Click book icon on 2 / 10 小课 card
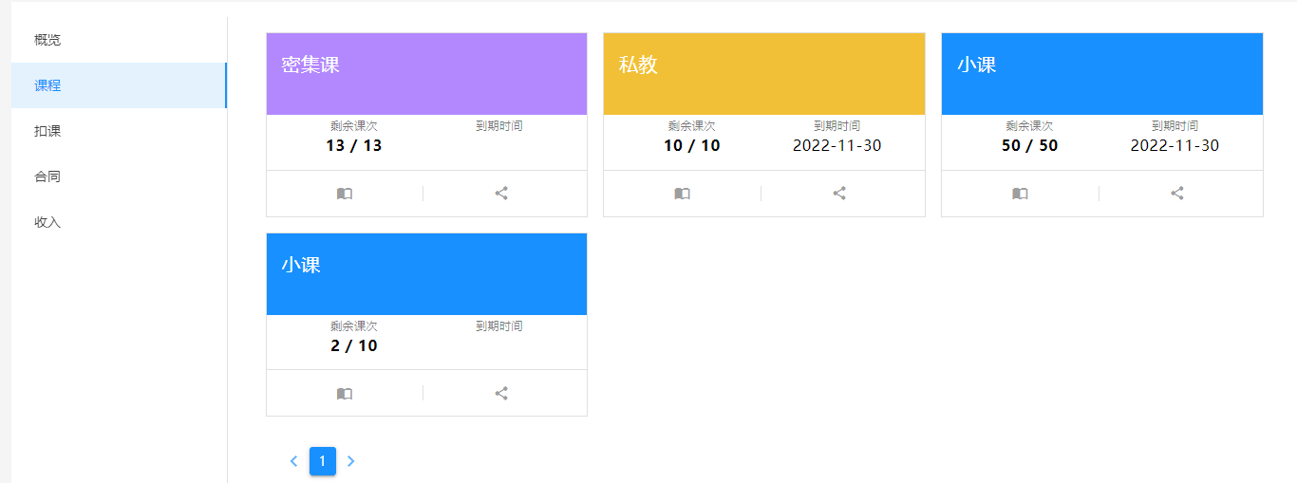 click(x=345, y=394)
